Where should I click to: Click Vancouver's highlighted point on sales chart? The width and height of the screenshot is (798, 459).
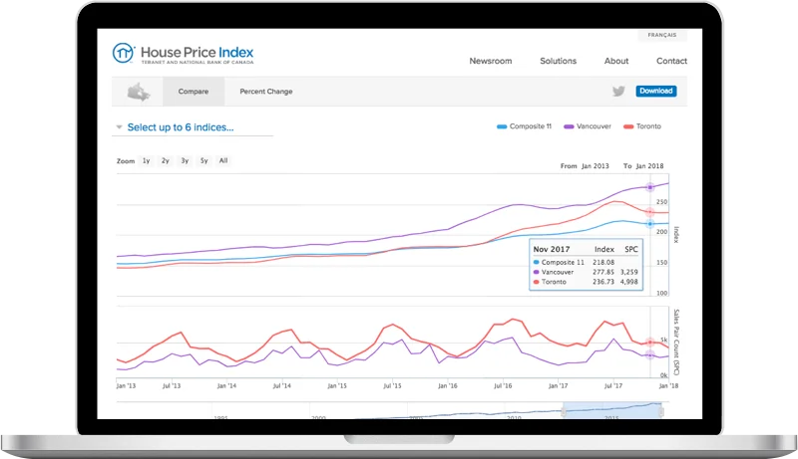[650, 354]
